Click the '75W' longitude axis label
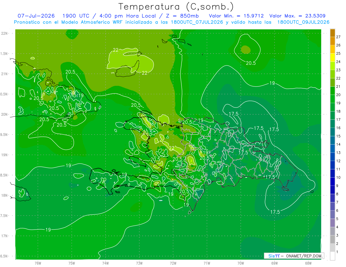Screen dimensions: 346x267 click(x=72, y=263)
